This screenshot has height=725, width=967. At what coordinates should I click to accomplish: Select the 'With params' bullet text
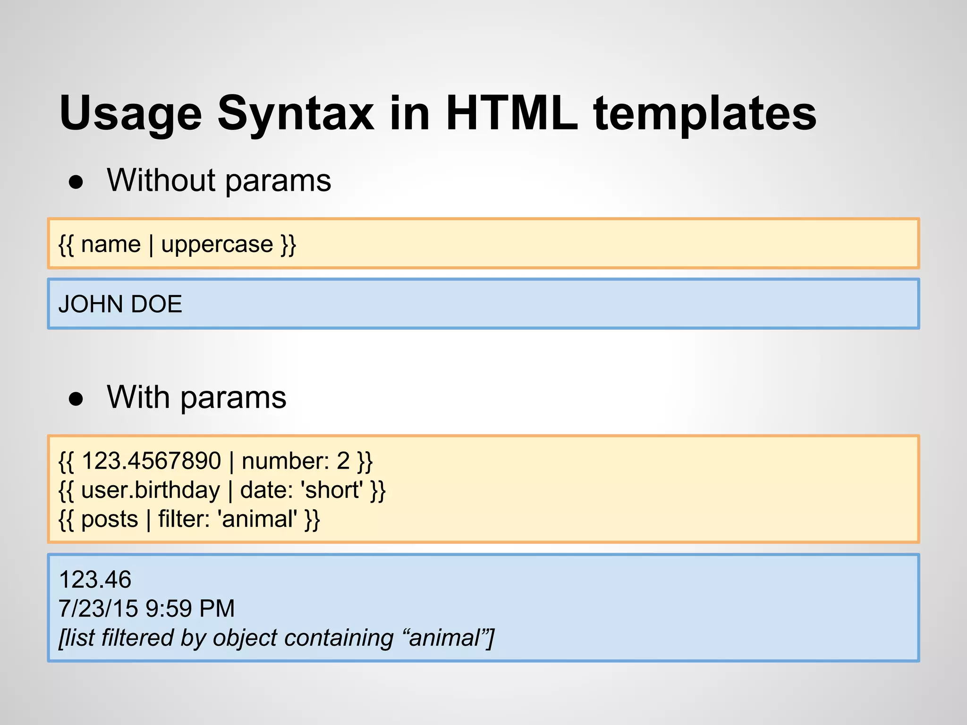196,397
